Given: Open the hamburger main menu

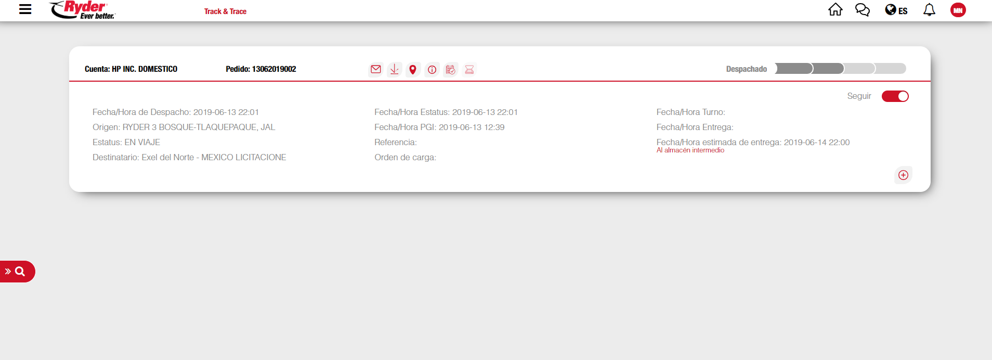Looking at the screenshot, I should tap(25, 9).
